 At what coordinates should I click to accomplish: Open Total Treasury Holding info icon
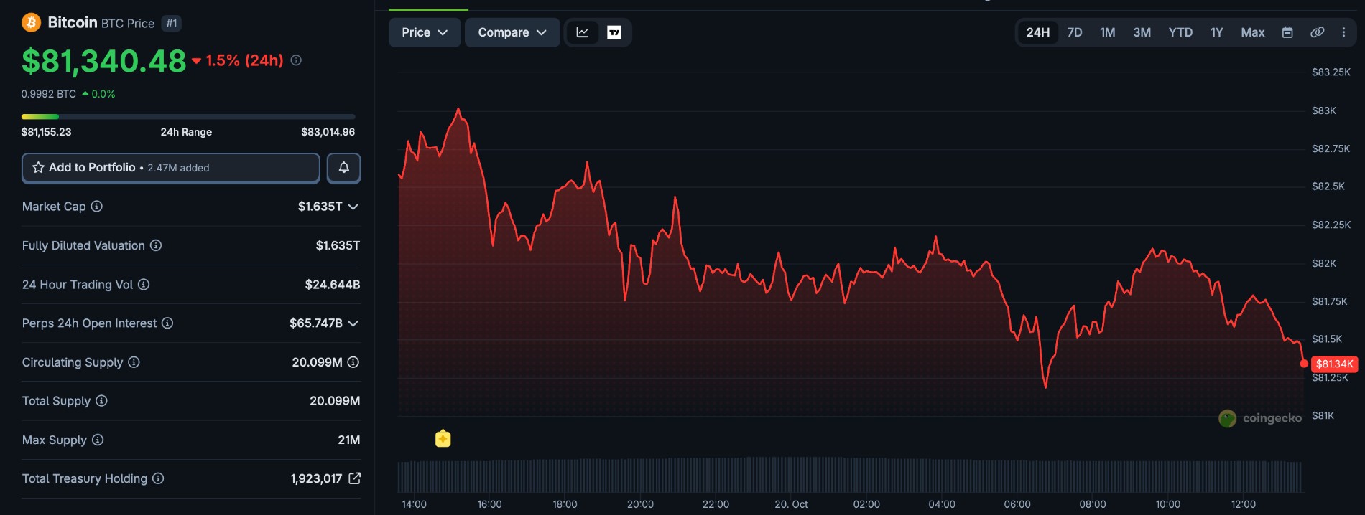tap(158, 478)
